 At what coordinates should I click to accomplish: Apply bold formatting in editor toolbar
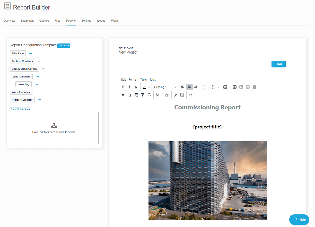[x=123, y=87]
